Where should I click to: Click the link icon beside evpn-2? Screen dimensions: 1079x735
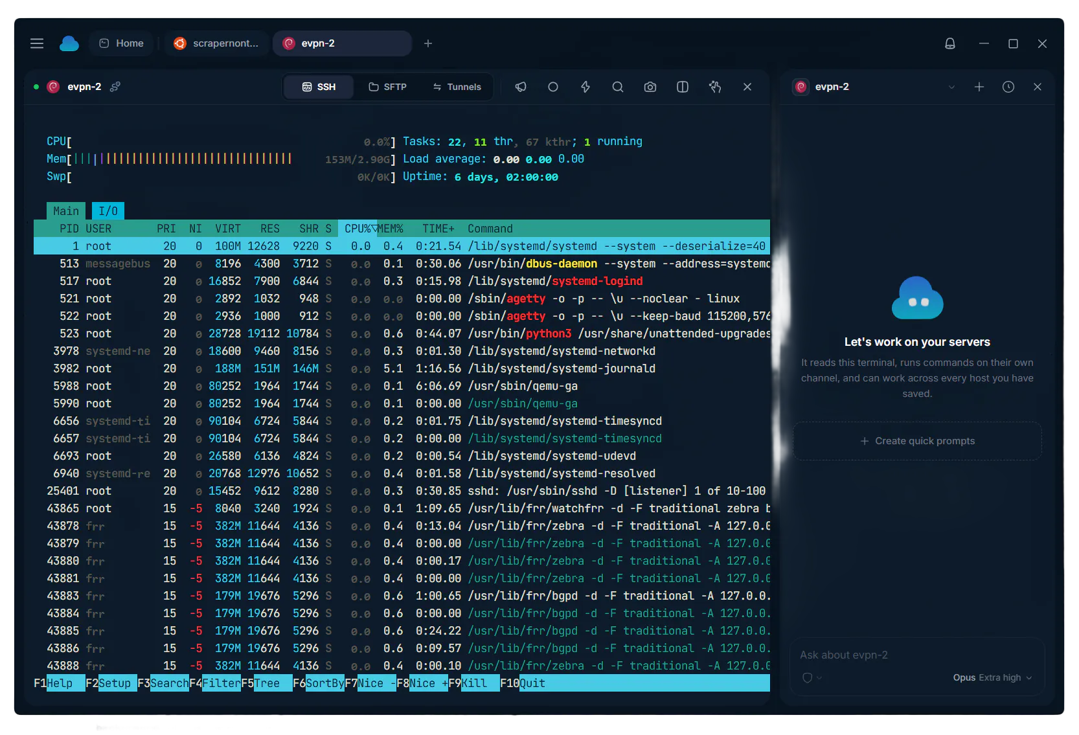pyautogui.click(x=115, y=87)
